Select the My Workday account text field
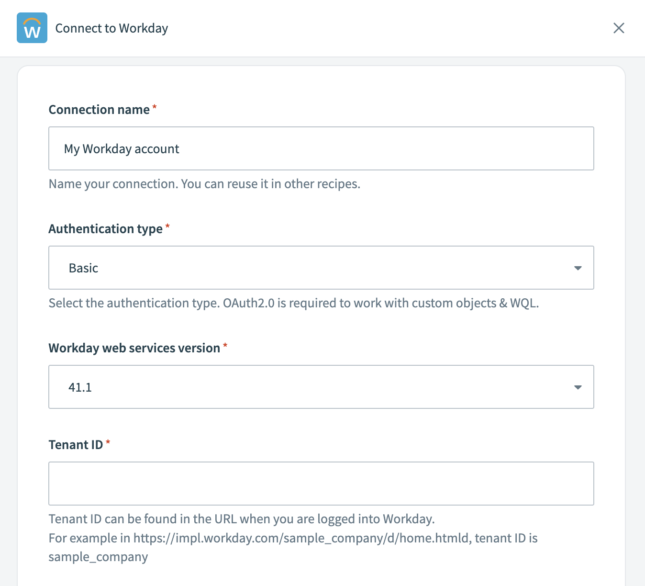The height and width of the screenshot is (586, 645). [x=321, y=148]
